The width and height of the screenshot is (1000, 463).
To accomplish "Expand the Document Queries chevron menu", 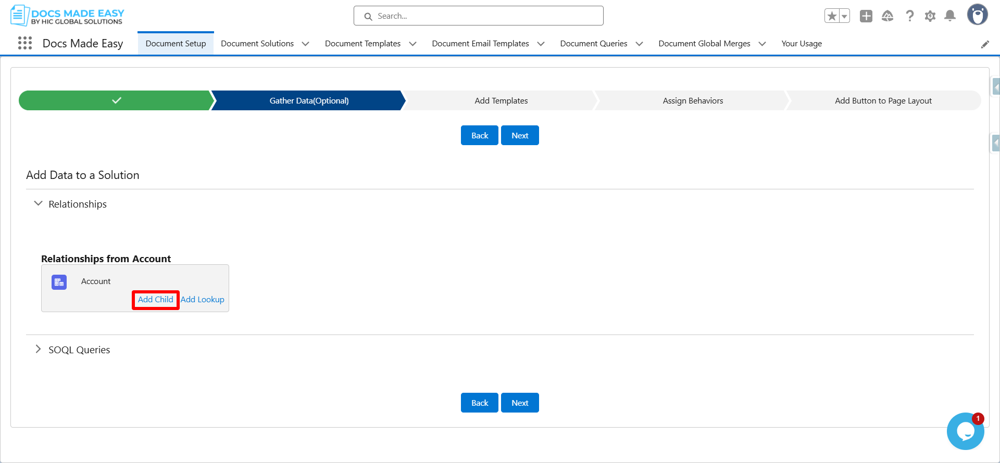I will tap(640, 44).
